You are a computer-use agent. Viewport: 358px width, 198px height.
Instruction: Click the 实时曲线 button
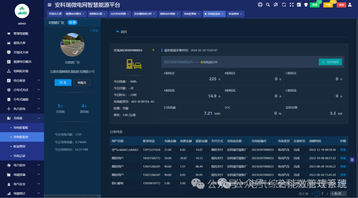point(330,61)
